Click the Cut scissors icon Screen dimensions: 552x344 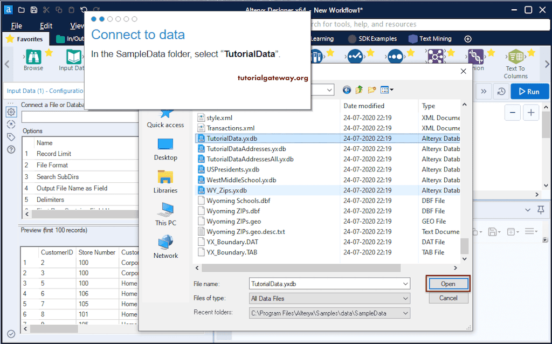46,10
